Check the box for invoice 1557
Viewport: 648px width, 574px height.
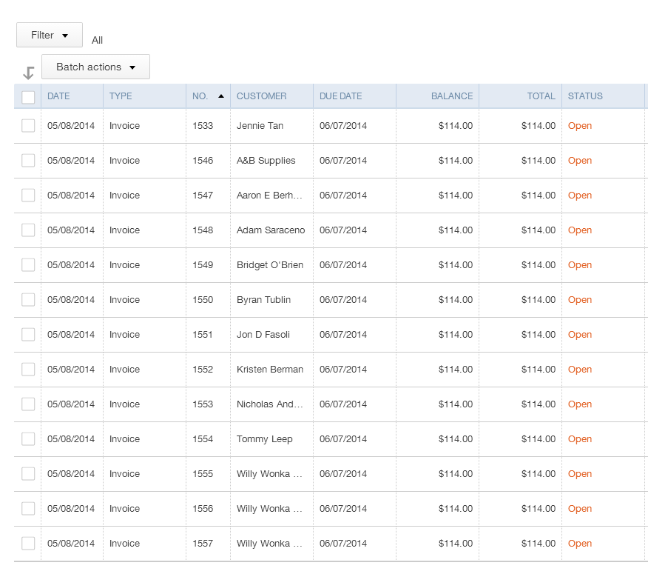click(28, 543)
